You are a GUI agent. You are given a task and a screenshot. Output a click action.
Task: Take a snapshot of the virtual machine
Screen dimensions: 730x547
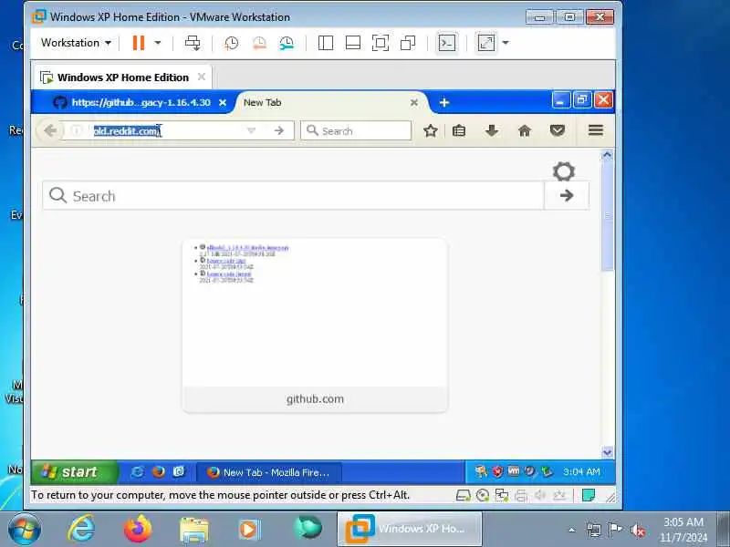pos(232,43)
